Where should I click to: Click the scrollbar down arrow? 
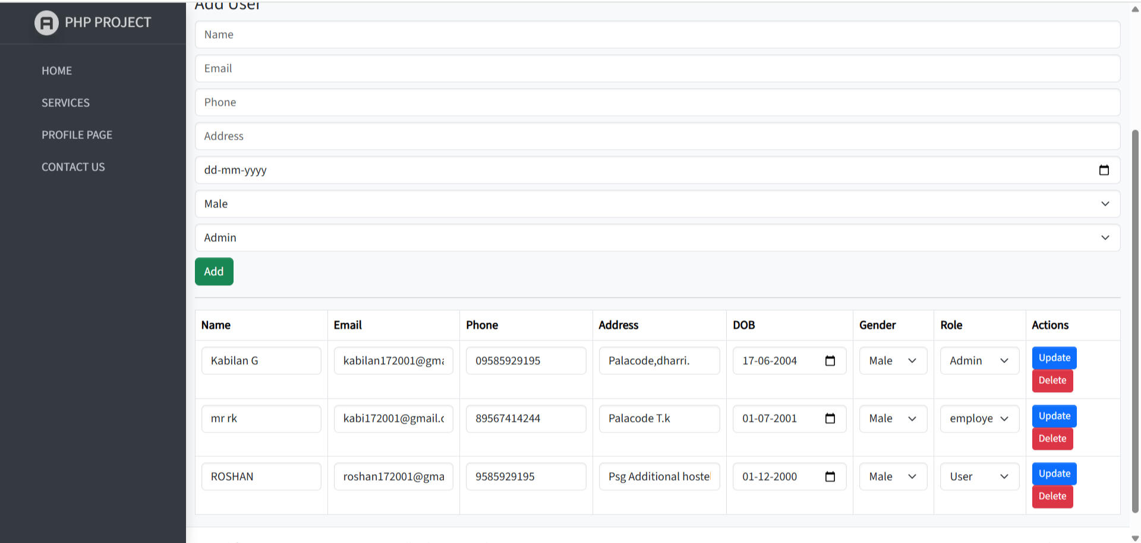click(1135, 538)
